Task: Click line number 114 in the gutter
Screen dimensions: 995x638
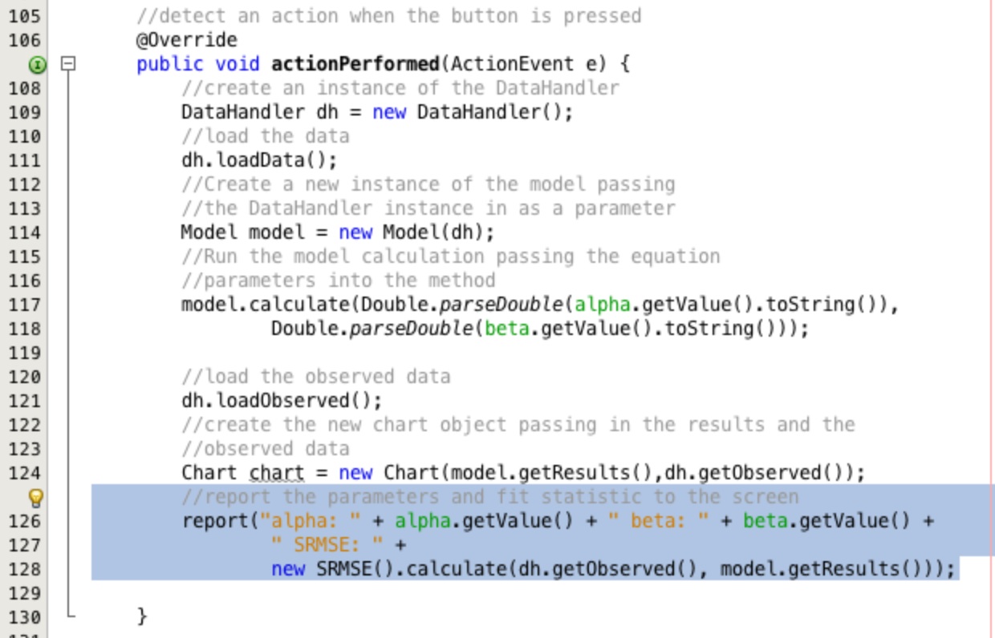Action: point(24,232)
